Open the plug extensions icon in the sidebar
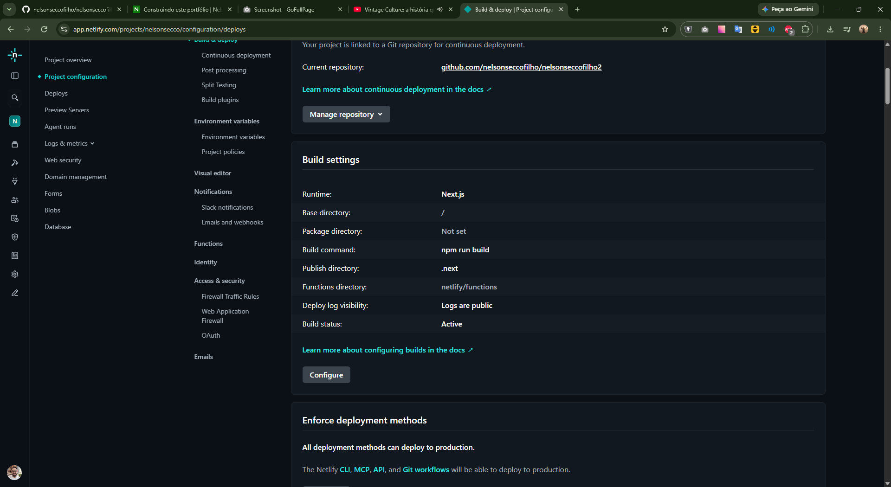The image size is (891, 487). point(15,181)
